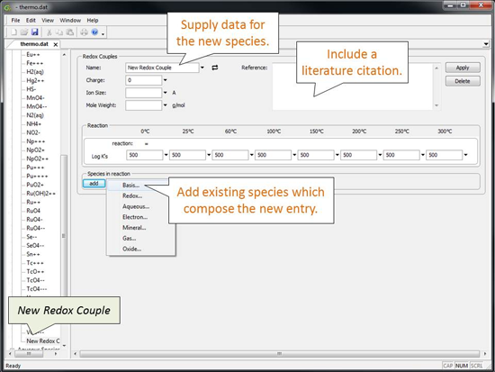
Task: Click the swap arrows icon beside Name
Action: [x=215, y=68]
